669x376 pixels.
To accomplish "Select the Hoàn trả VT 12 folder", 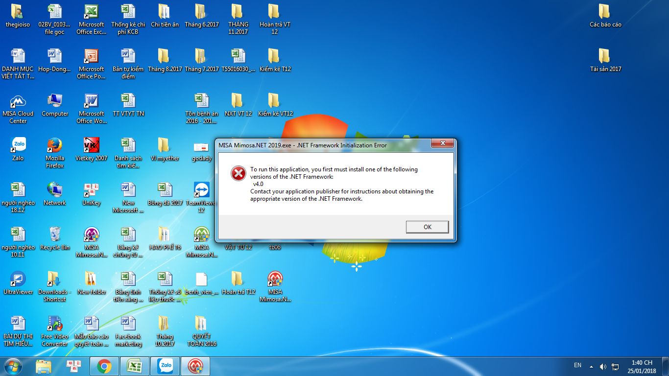I will tap(274, 19).
